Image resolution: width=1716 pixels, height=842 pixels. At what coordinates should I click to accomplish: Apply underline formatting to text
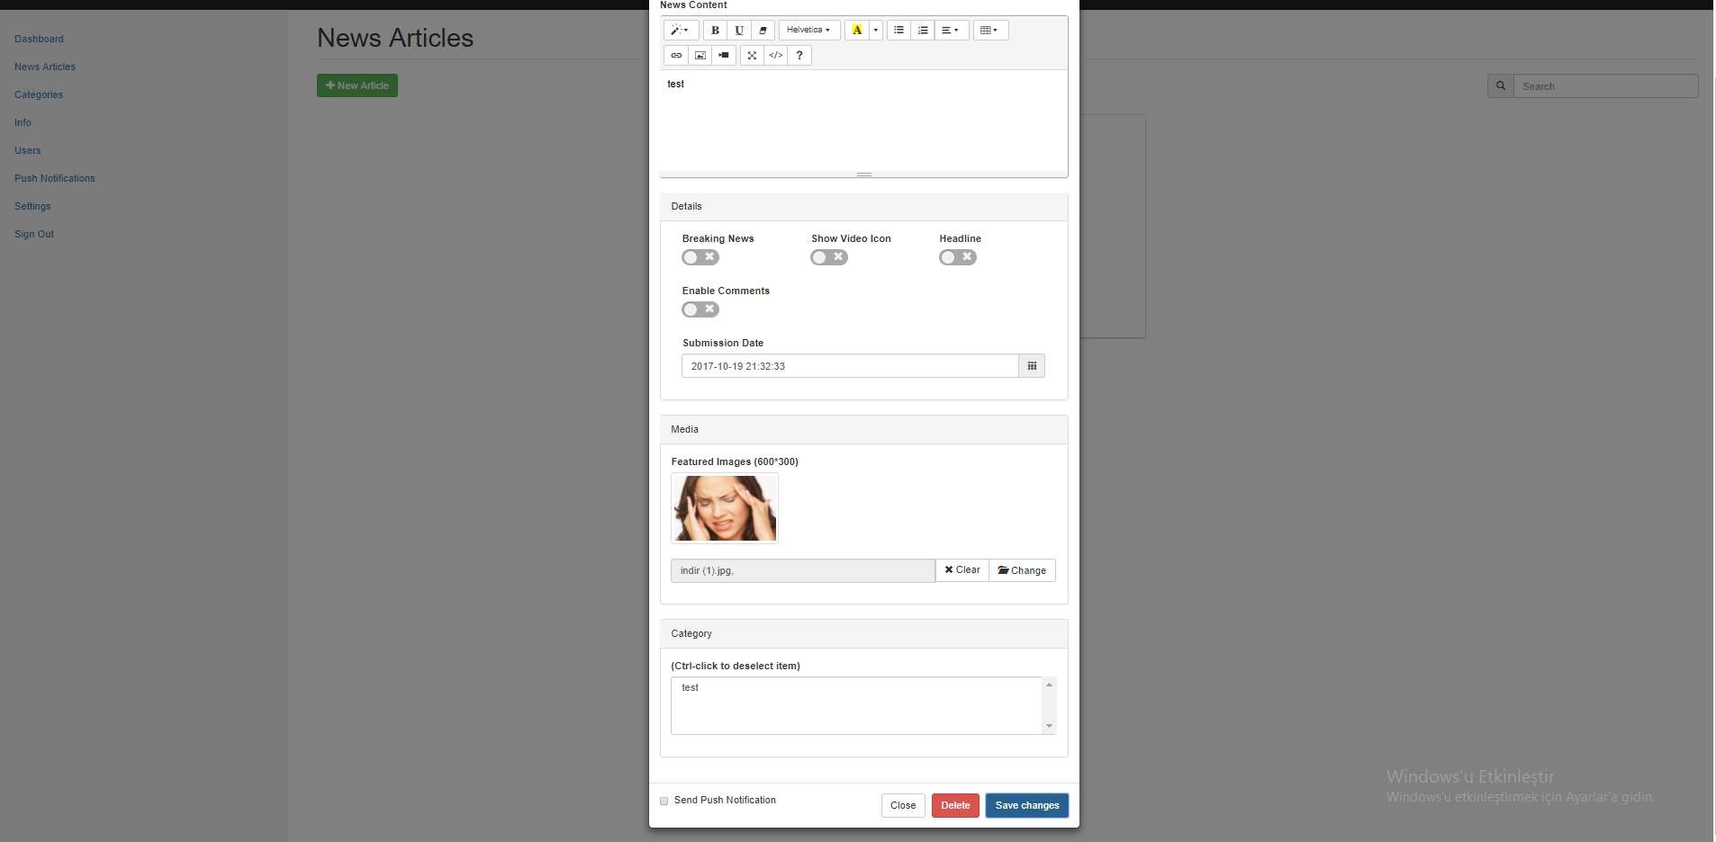click(739, 31)
